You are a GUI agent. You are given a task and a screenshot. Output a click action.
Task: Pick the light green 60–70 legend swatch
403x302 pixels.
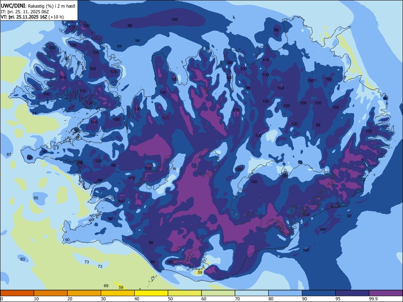coord(218,293)
